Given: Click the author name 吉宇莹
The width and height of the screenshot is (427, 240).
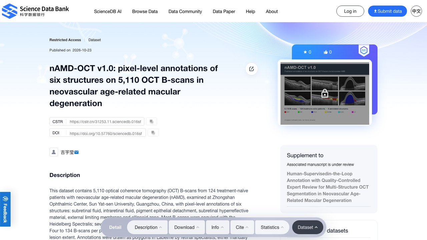Looking at the screenshot, I should coord(67,152).
